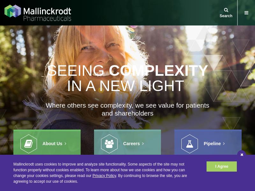Open the hamburger menu icon

246,13
